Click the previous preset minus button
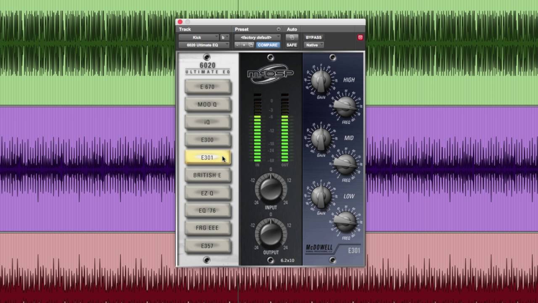538x303 pixels. point(237,45)
